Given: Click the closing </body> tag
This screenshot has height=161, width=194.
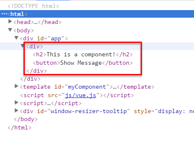Looking at the screenshot, I should [26, 119].
